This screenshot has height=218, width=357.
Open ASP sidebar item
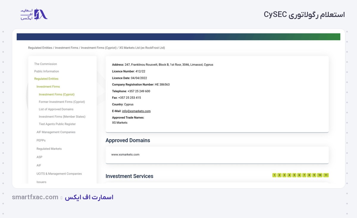39,157
